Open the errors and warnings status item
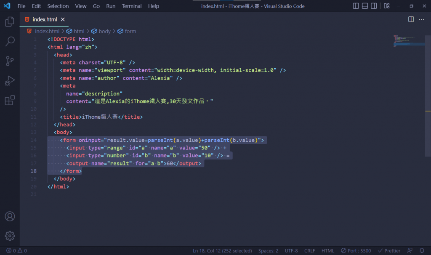Viewport: 431px width, 255px height. click(x=16, y=251)
